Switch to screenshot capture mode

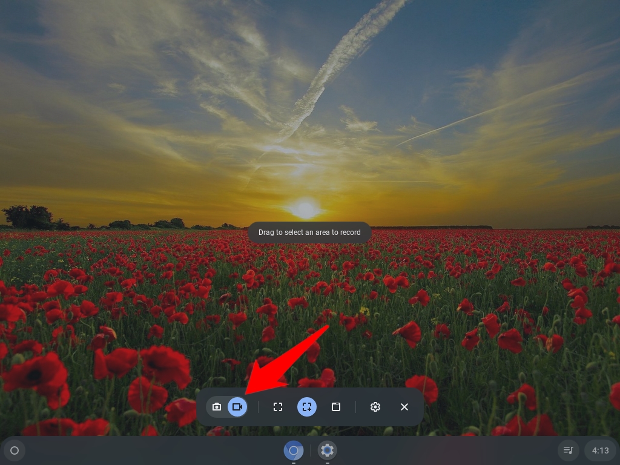216,407
